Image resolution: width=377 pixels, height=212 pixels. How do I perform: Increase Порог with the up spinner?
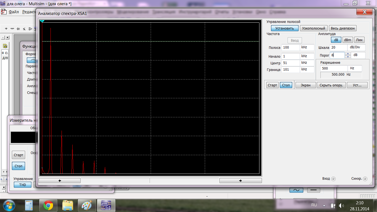point(348,54)
